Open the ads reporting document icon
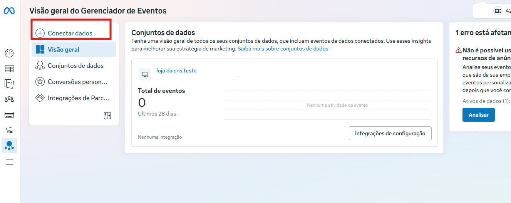Viewport: 511px width, 203px height. click(x=9, y=84)
